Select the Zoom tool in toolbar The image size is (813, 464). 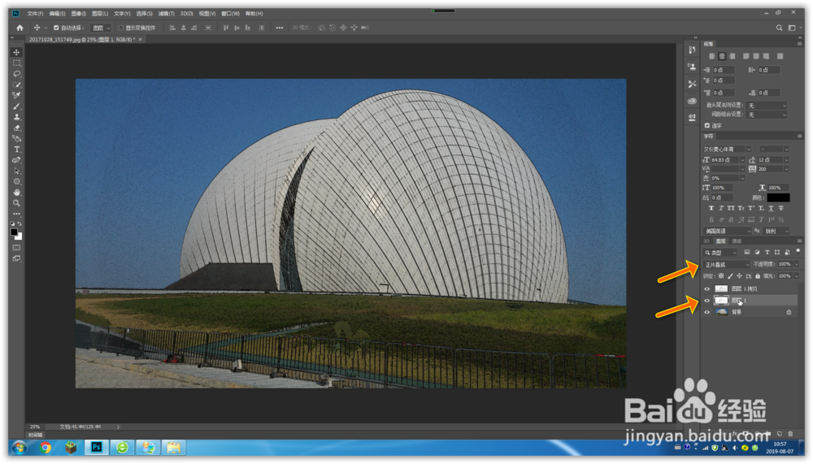pyautogui.click(x=16, y=203)
